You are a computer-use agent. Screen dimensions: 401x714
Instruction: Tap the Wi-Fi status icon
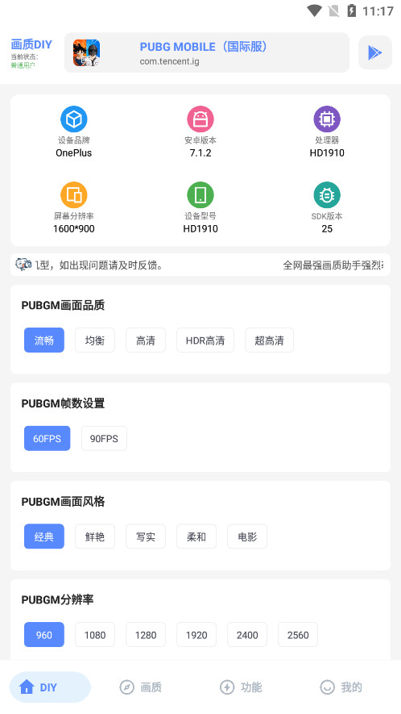click(x=315, y=10)
